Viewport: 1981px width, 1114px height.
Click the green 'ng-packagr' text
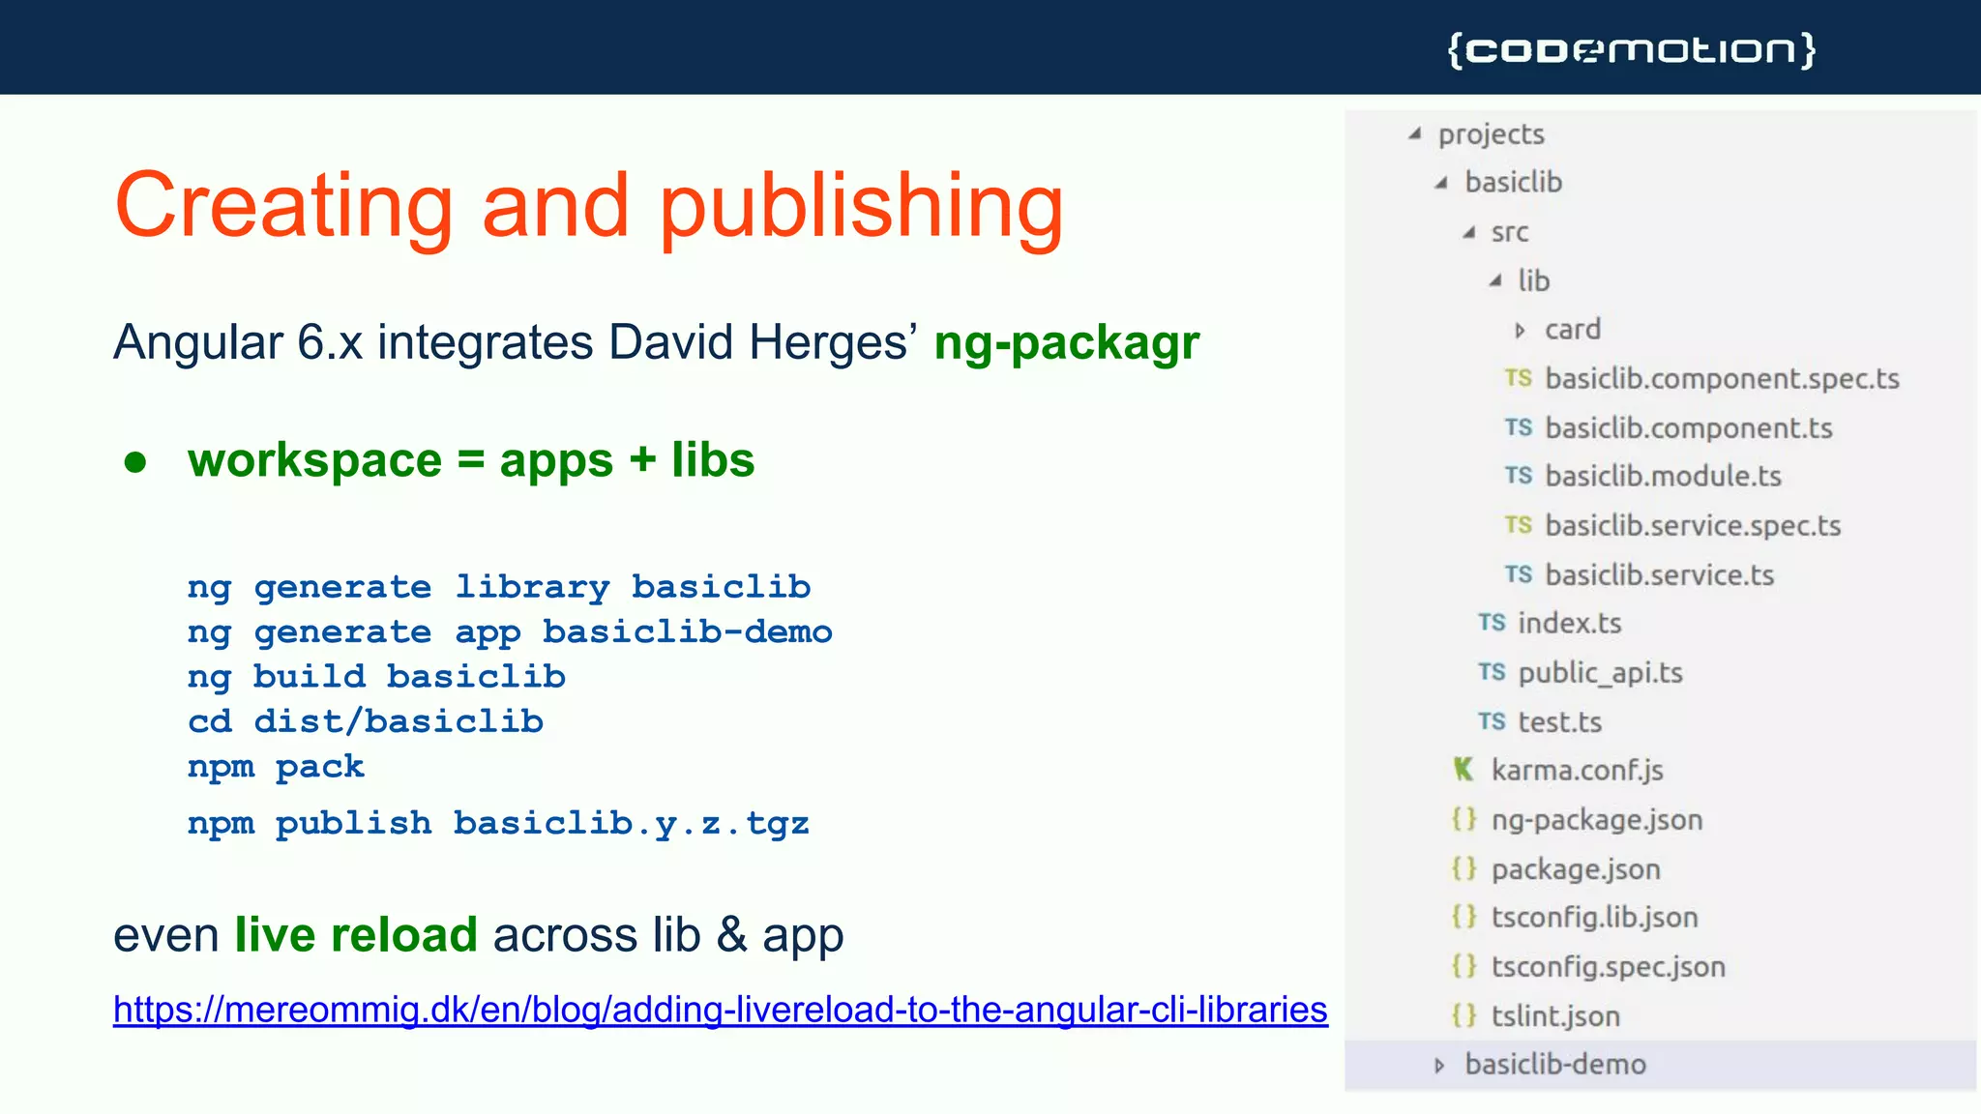coord(1067,343)
